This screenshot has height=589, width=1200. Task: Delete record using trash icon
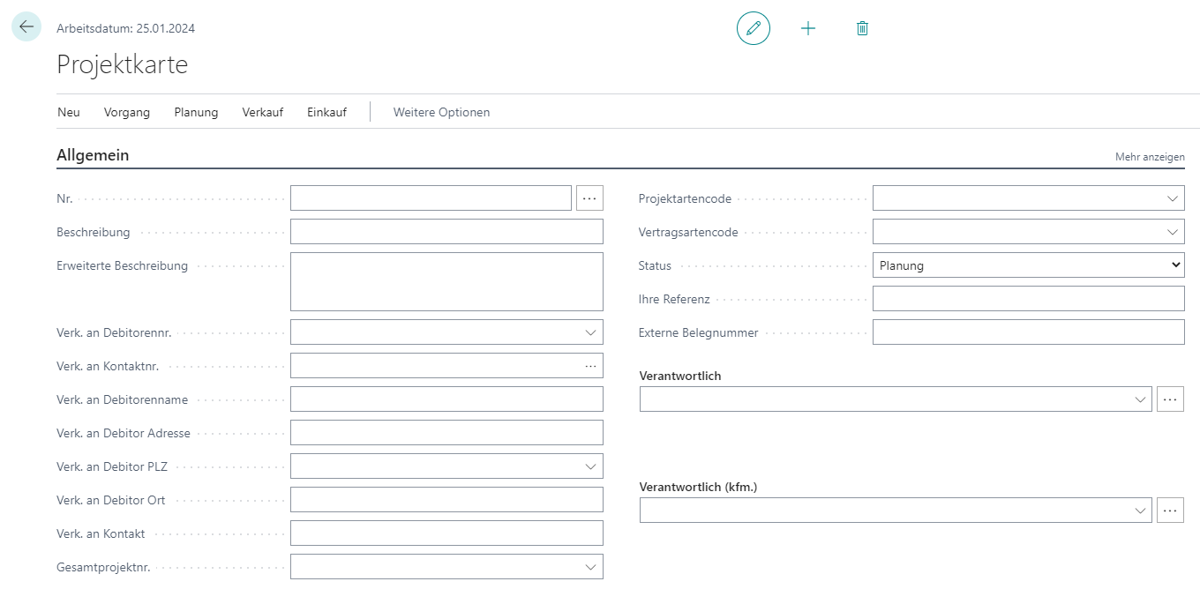[863, 28]
